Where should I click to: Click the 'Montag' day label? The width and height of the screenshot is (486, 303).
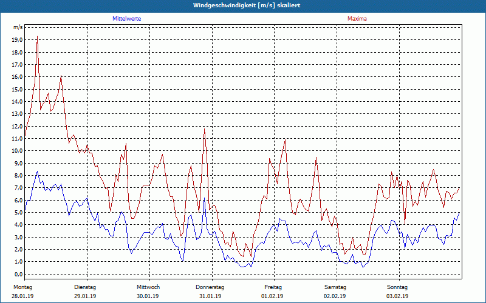click(x=22, y=287)
